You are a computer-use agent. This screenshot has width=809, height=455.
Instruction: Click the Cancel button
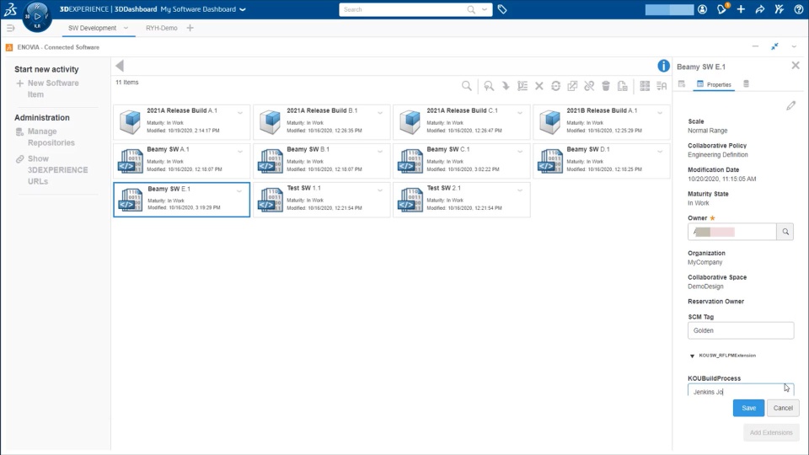(x=783, y=408)
